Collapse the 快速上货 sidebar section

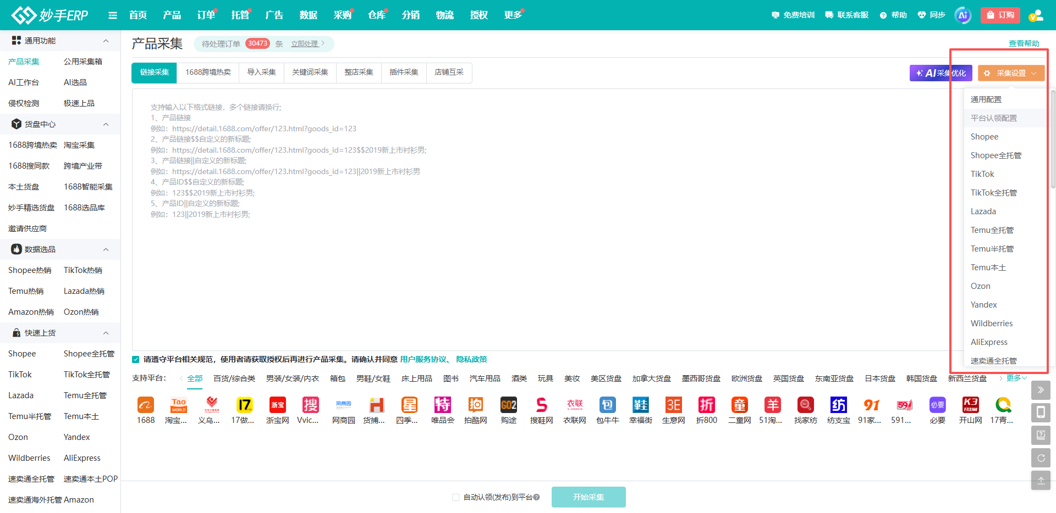pyautogui.click(x=106, y=333)
